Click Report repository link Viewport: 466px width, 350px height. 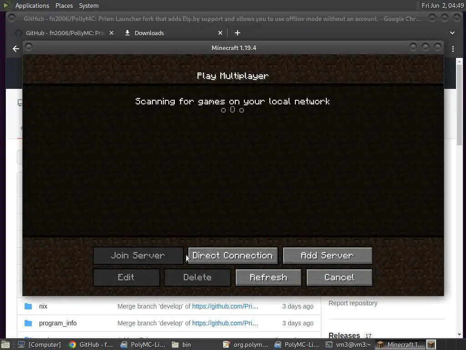point(353,303)
